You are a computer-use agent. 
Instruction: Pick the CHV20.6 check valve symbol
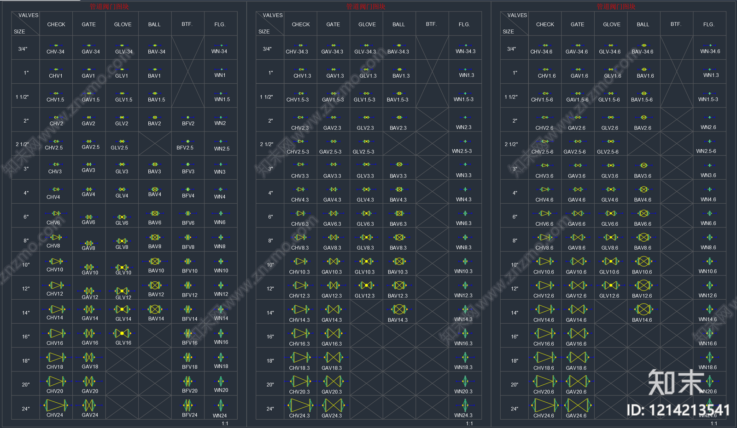[x=545, y=382]
